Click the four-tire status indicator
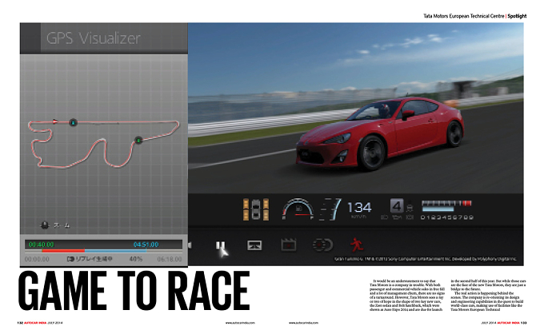Image resolution: width=544 pixels, height=334 pixels. coord(256,209)
